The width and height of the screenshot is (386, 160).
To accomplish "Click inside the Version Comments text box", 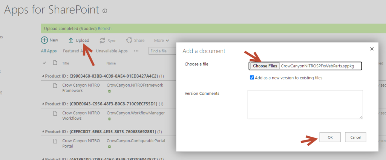I will pos(305,105).
